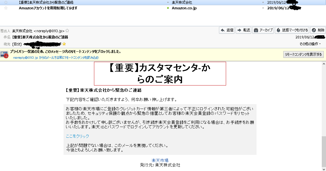Image resolution: width=326 pixels, height=171 pixels.
Task: Click 発行元: 楽天株式会社 footer text
Action: [x=160, y=165]
